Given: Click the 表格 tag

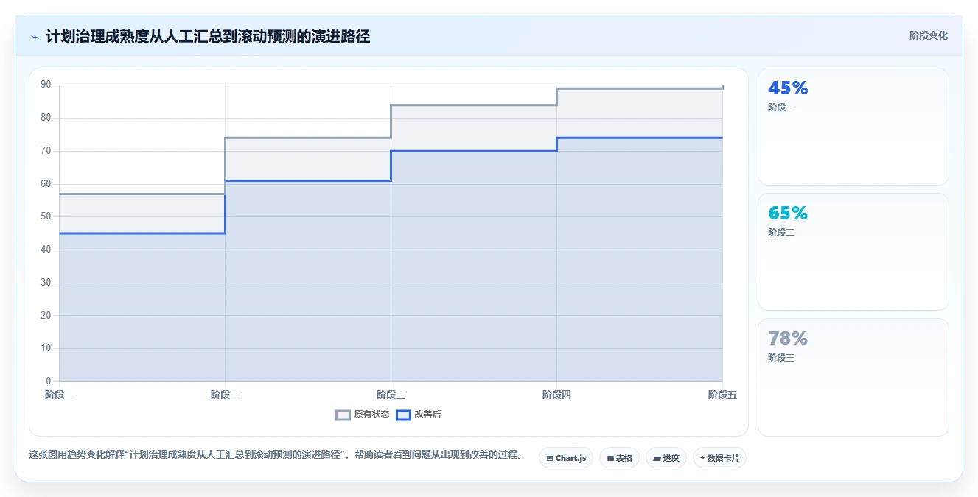Looking at the screenshot, I should (619, 458).
